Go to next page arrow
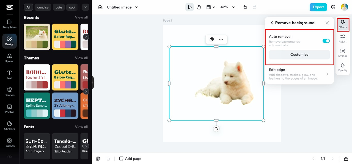Viewport: 352px width, 164px height. (x=332, y=159)
